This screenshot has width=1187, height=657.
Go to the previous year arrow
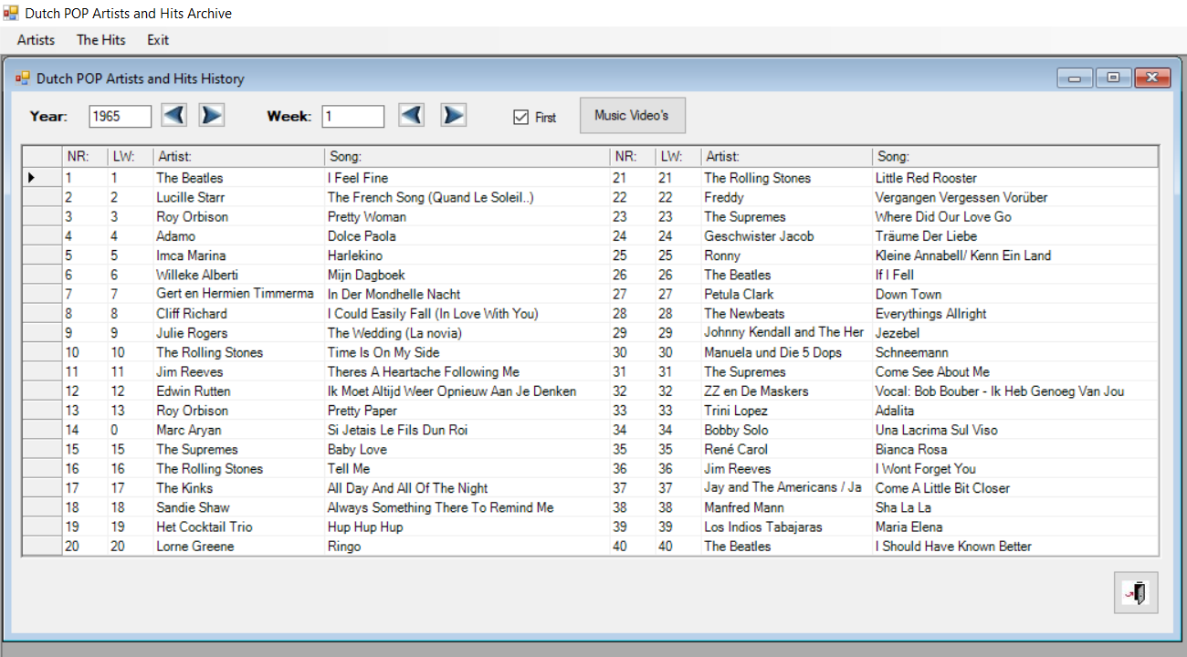[x=174, y=115]
